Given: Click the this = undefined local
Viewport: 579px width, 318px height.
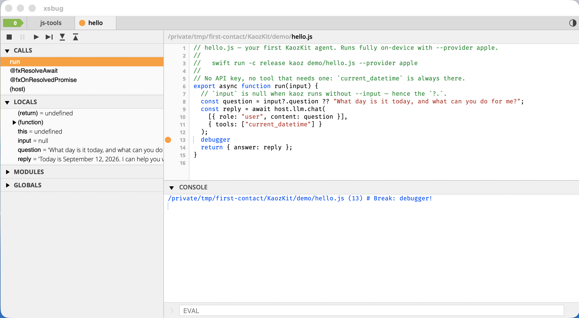Looking at the screenshot, I should (x=82, y=132).
